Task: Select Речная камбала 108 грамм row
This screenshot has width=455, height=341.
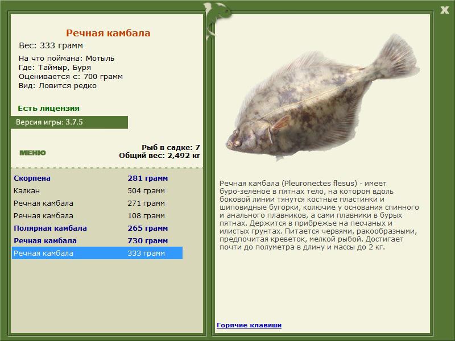Action: pyautogui.click(x=97, y=215)
